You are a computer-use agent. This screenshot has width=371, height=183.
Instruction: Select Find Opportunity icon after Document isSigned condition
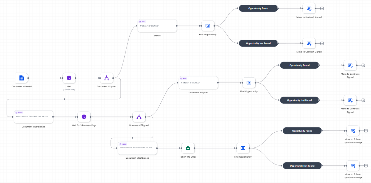click(249, 83)
